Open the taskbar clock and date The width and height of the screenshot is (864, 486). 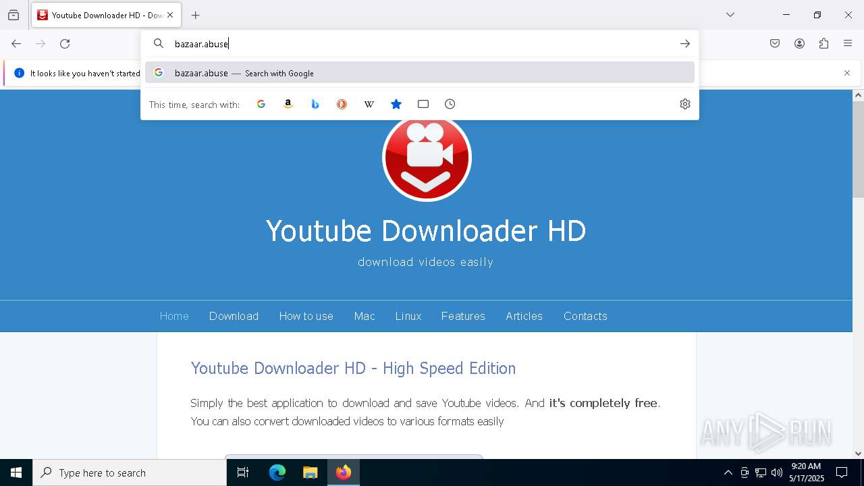(x=807, y=473)
